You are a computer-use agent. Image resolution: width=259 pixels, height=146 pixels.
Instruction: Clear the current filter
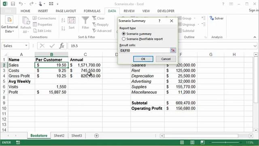point(98,18)
